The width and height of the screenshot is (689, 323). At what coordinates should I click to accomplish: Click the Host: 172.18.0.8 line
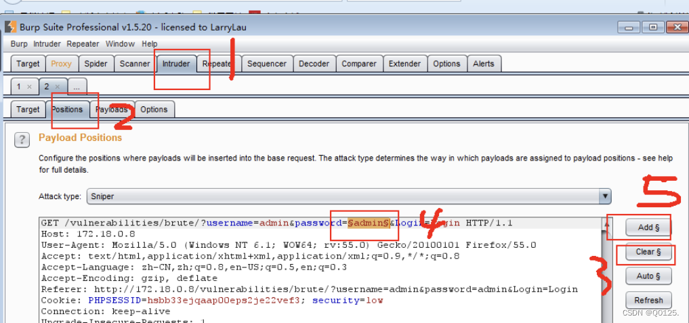[88, 234]
